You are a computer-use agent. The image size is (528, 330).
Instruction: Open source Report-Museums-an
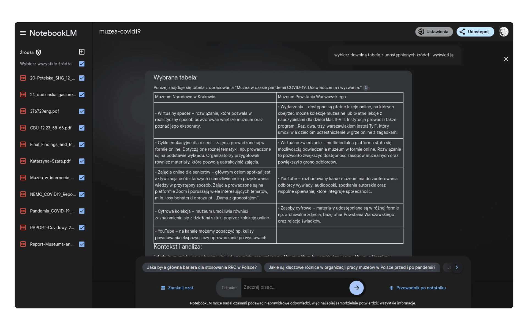52,244
